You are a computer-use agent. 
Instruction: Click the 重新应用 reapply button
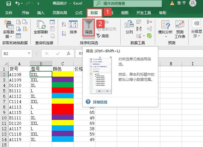[x=106, y=29]
